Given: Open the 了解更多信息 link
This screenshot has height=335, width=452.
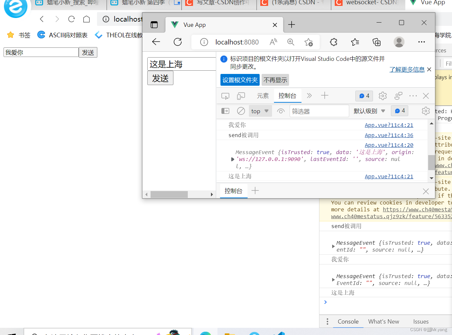Looking at the screenshot, I should (x=407, y=69).
